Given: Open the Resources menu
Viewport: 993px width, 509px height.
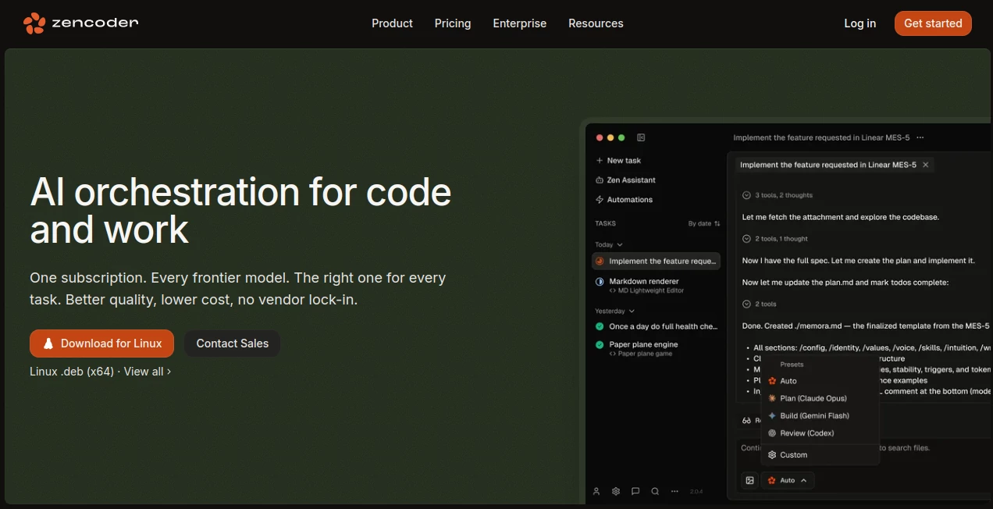Looking at the screenshot, I should pos(596,23).
